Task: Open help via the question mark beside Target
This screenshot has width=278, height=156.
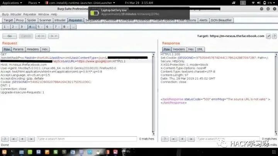Action: coord(274,36)
